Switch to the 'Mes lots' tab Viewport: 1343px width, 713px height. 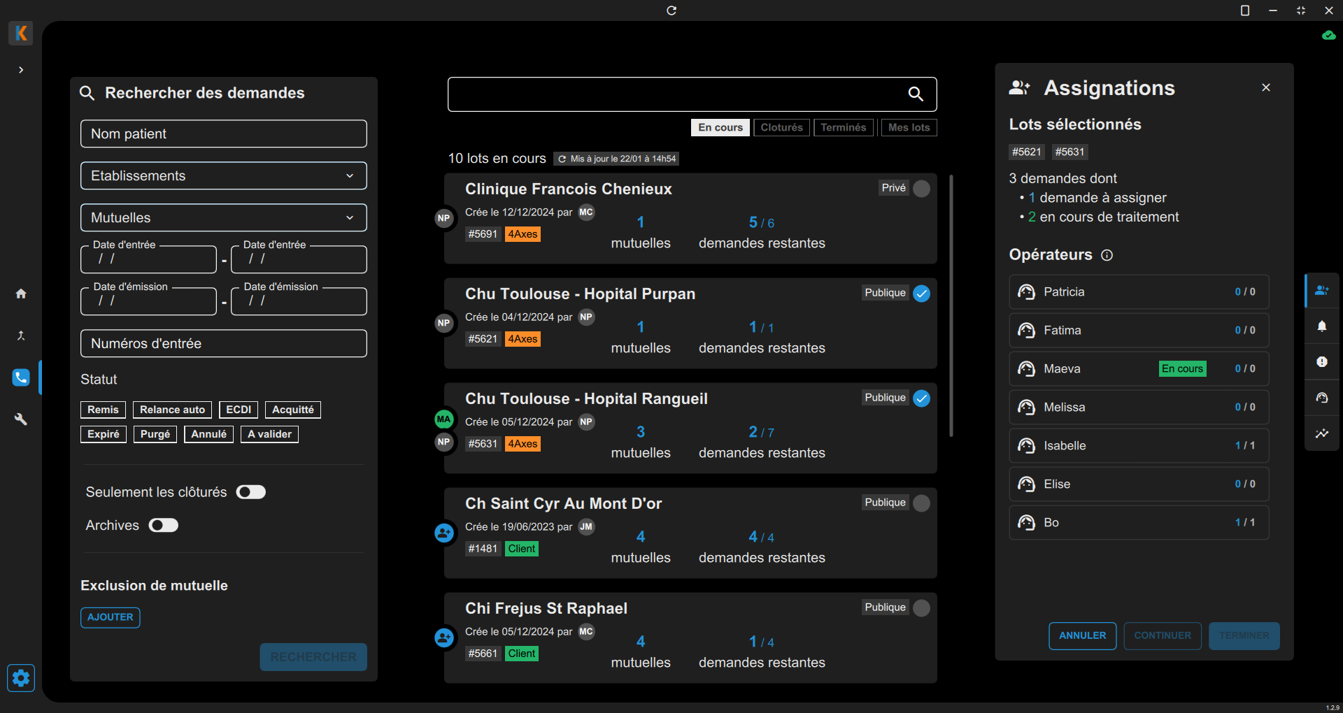[909, 127]
